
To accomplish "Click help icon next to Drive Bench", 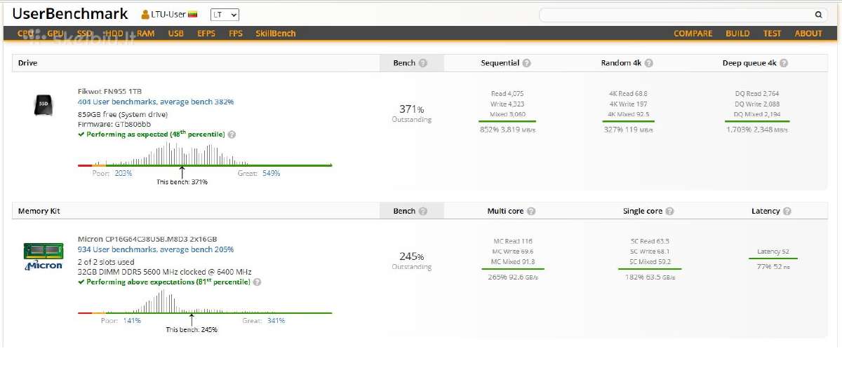I will pos(423,63).
